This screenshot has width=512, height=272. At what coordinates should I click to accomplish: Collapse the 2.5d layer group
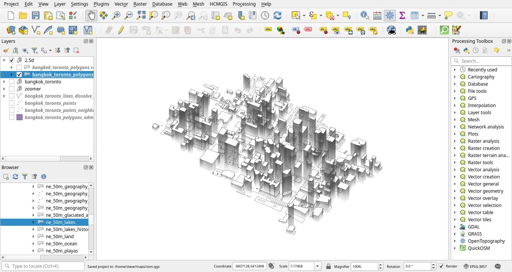(x=4, y=60)
